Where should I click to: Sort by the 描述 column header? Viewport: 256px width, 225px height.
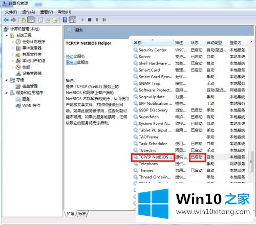point(181,42)
